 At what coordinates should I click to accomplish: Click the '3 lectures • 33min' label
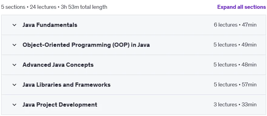[235, 105]
